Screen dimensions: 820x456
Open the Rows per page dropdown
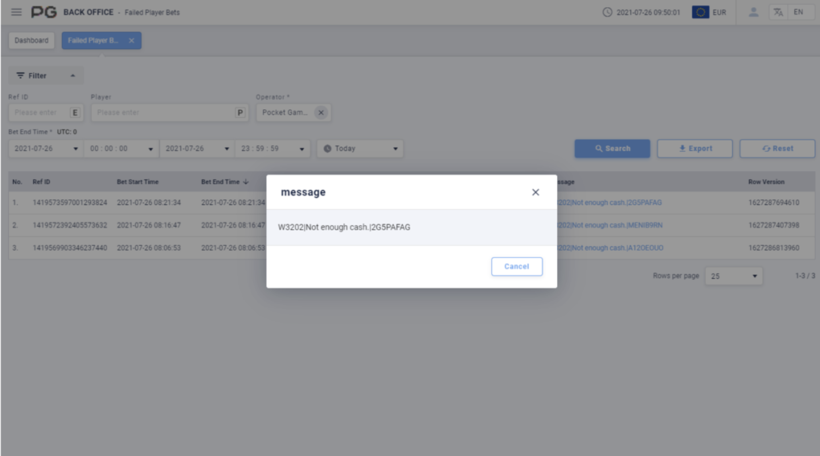click(733, 276)
